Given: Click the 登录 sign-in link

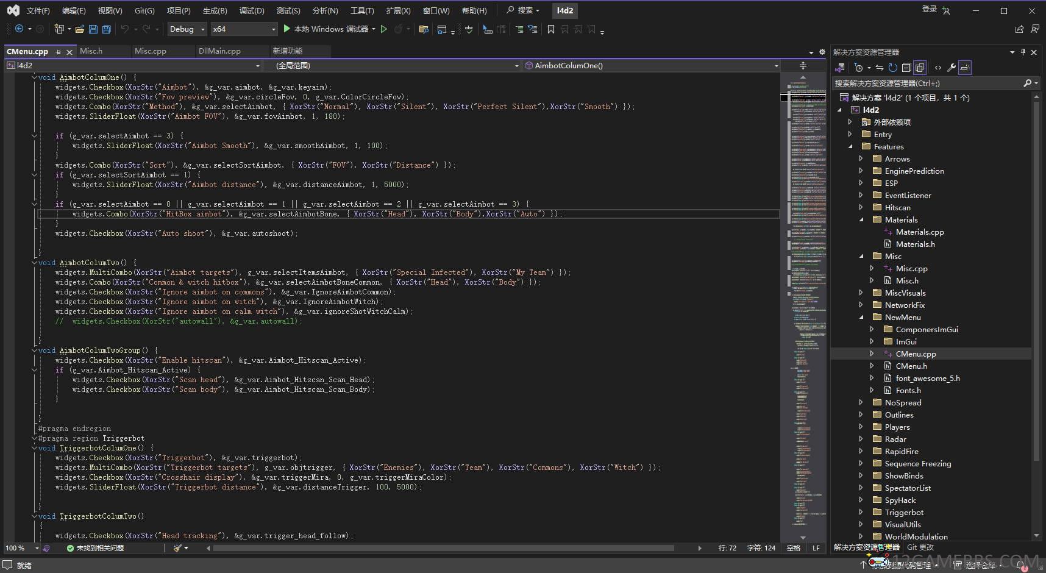Looking at the screenshot, I should tap(929, 9).
